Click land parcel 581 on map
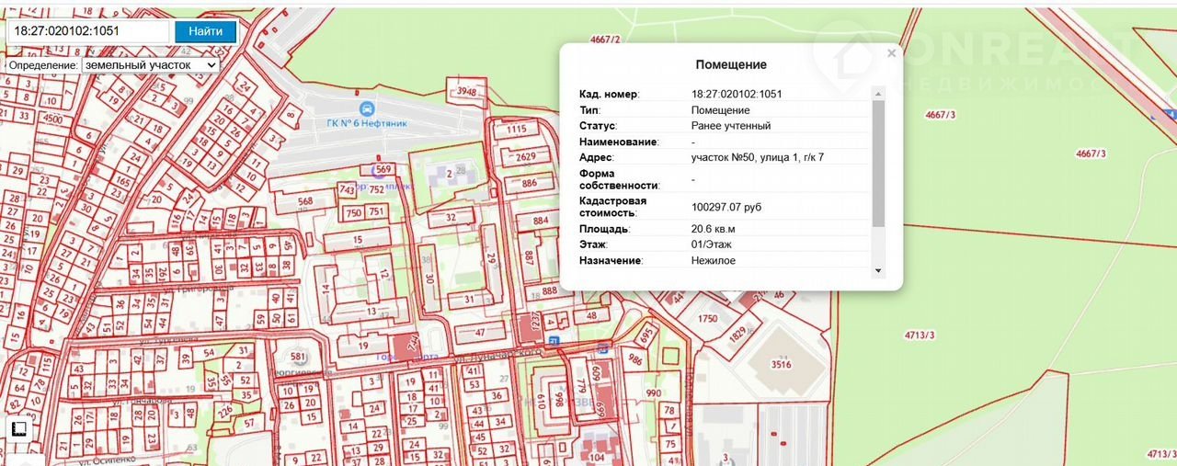The width and height of the screenshot is (1177, 466). (297, 357)
